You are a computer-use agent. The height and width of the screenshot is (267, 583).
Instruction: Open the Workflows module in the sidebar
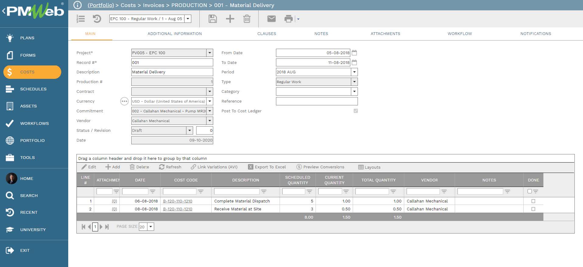[x=34, y=123]
